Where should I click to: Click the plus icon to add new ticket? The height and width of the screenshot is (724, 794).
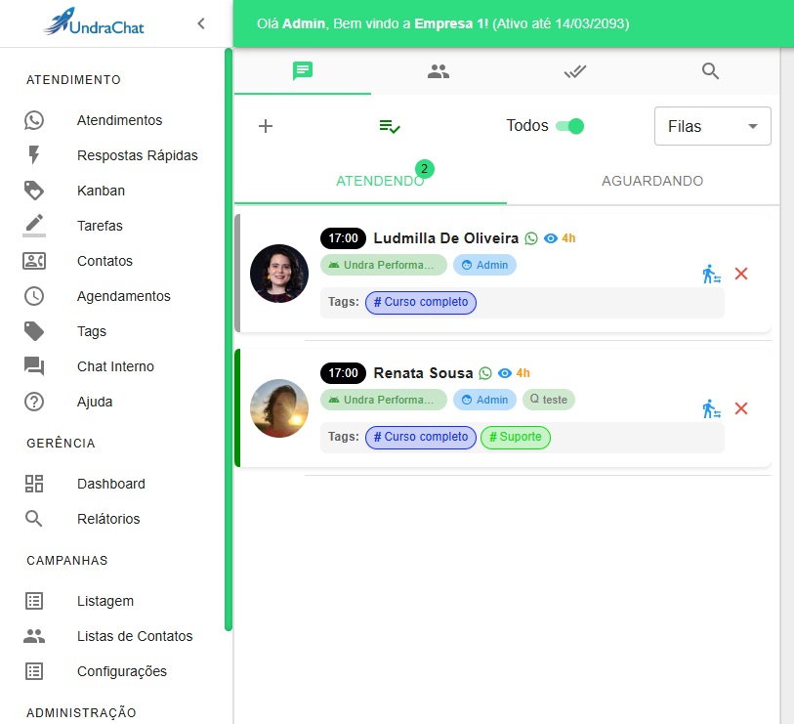tap(265, 126)
